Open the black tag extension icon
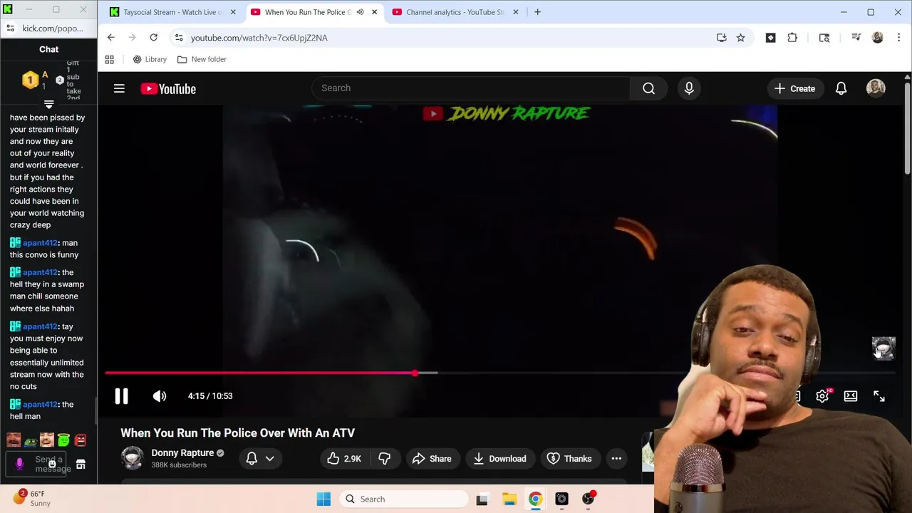 pos(770,38)
